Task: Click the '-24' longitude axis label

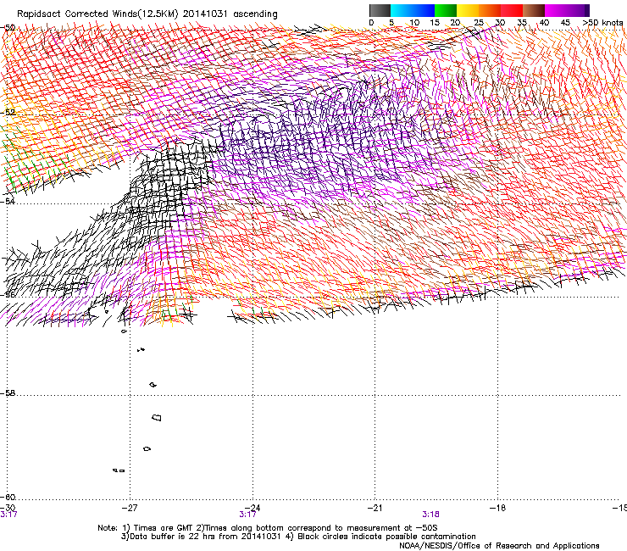Action: coord(252,508)
